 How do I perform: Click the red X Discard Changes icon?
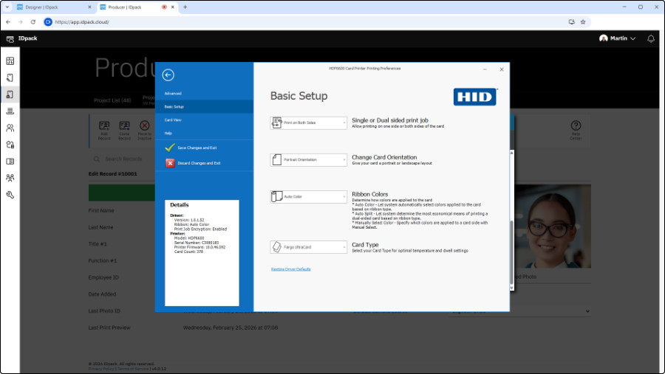(x=170, y=163)
